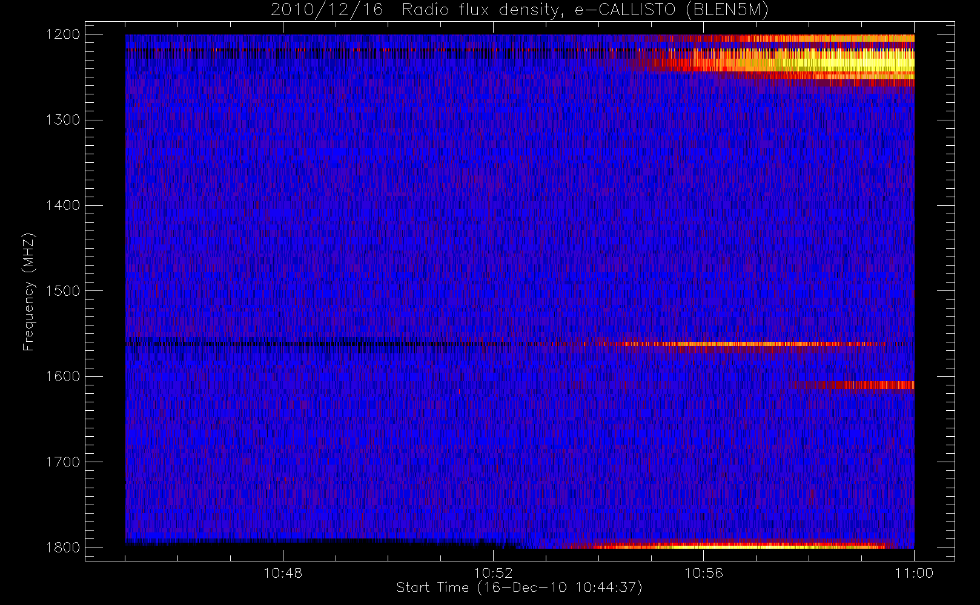Select the 1700 frequency axis label
The width and height of the screenshot is (980, 605).
(63, 462)
